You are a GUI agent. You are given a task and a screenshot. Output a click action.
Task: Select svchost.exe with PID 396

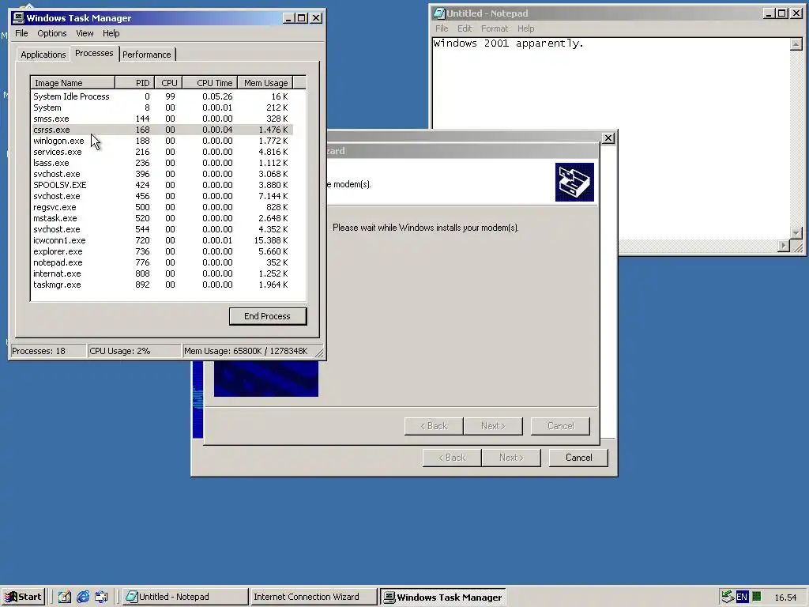point(162,174)
